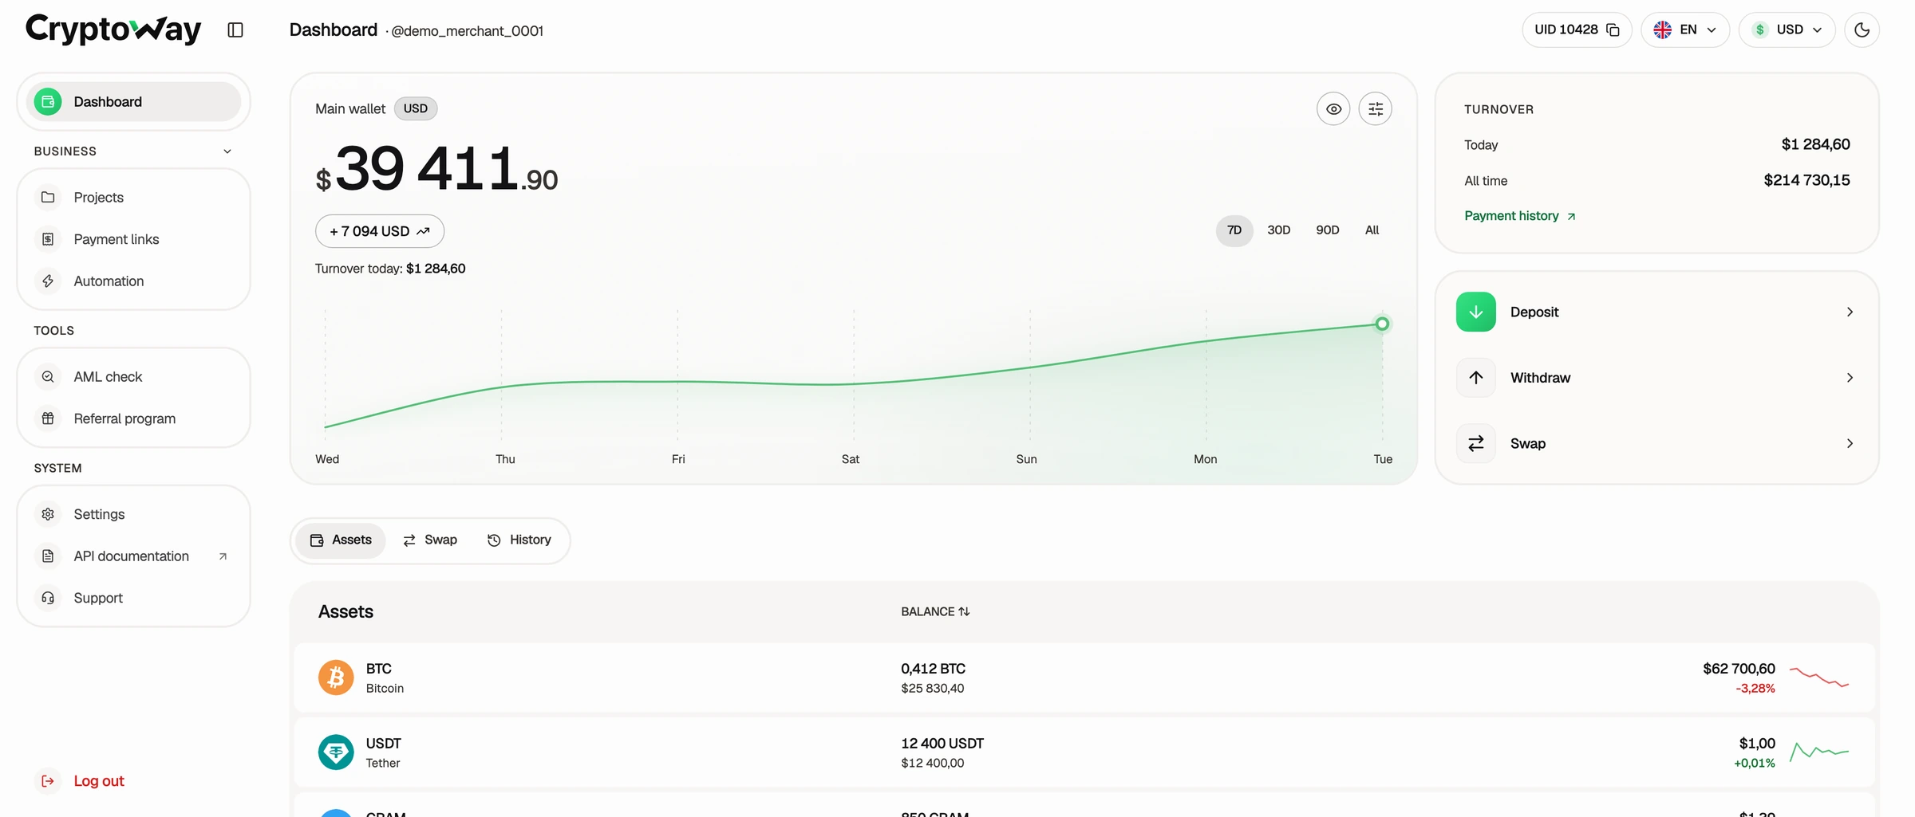This screenshot has height=817, width=1915.
Task: Copy UID 10428 to clipboard
Action: [x=1613, y=30]
